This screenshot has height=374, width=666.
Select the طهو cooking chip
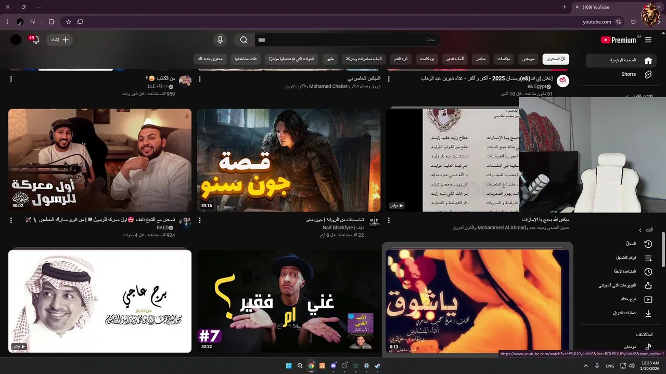(330, 59)
